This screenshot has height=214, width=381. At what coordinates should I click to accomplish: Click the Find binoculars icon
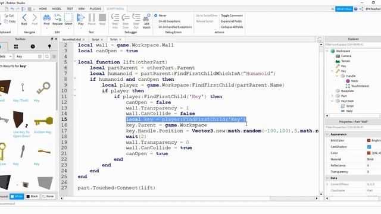tap(46, 18)
